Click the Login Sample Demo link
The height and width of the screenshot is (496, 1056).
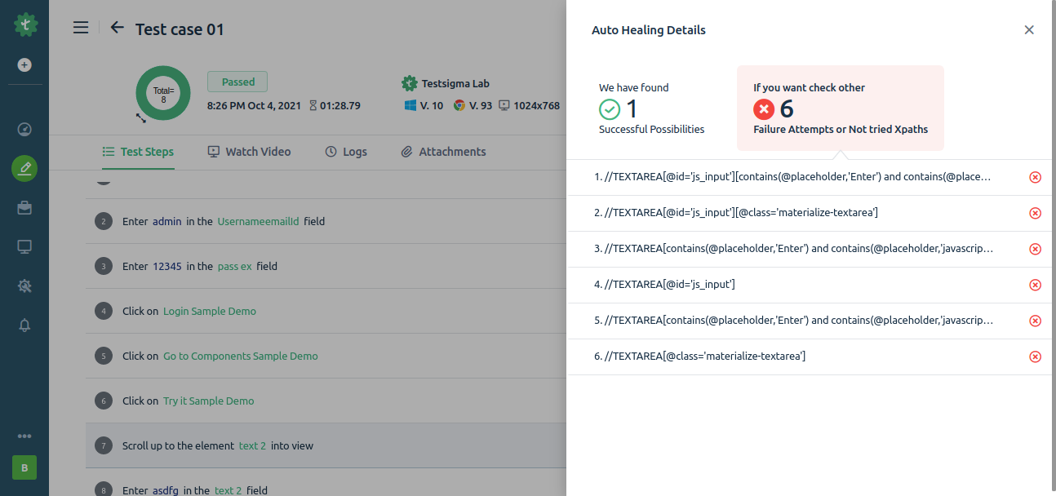point(210,311)
